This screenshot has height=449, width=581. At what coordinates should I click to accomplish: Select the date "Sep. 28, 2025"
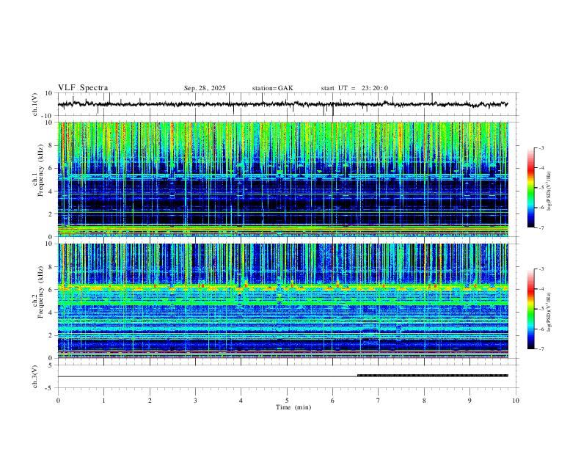tap(205, 88)
